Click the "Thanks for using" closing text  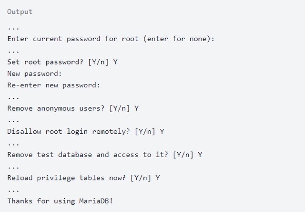tap(41, 201)
